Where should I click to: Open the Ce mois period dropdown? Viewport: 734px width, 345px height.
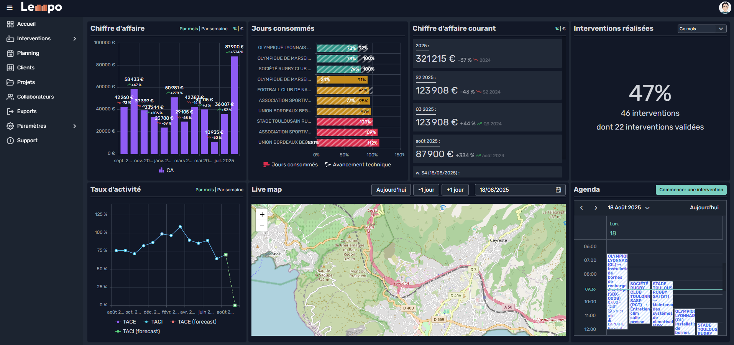pyautogui.click(x=701, y=29)
